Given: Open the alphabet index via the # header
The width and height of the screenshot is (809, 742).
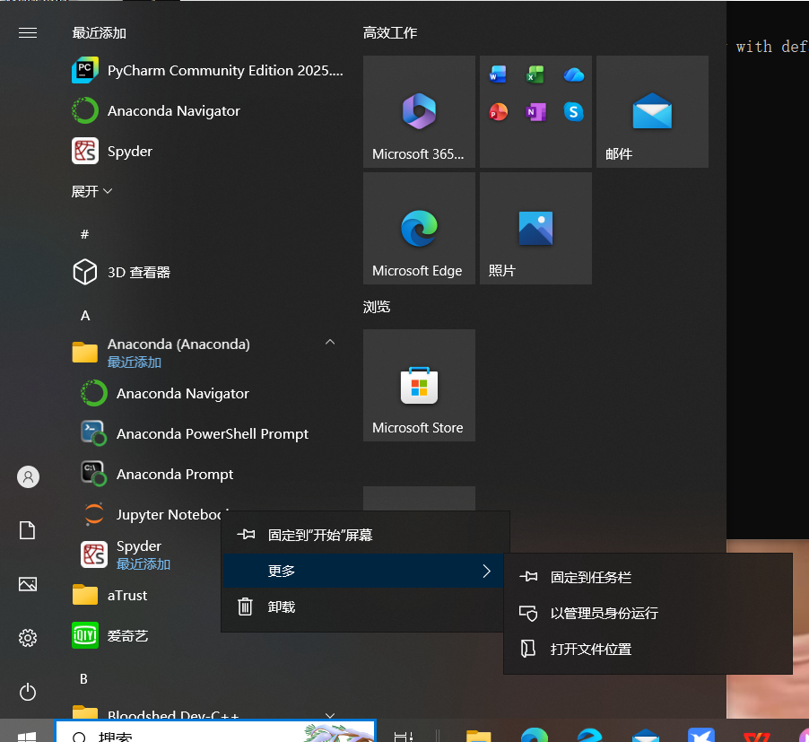Looking at the screenshot, I should point(85,234).
